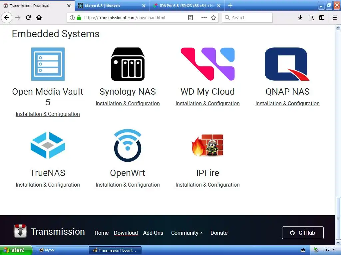The height and width of the screenshot is (255, 341).
Task: Click the GitHub button
Action: (x=303, y=233)
